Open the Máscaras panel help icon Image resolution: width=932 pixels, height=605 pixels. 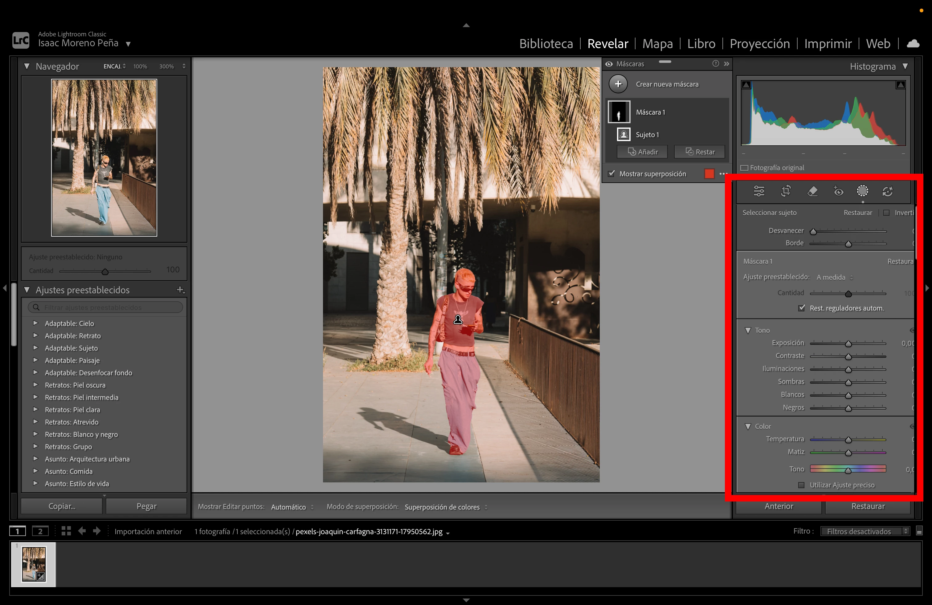click(x=715, y=63)
